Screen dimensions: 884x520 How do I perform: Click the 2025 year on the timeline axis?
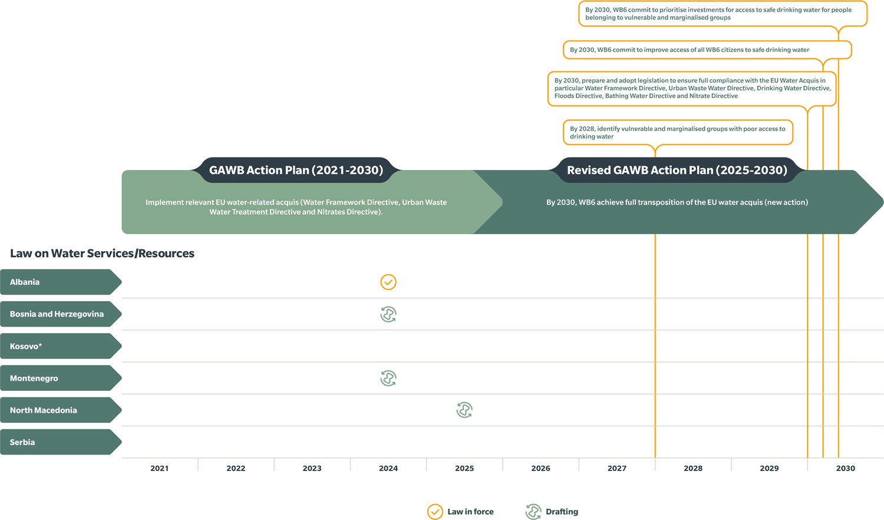[464, 468]
